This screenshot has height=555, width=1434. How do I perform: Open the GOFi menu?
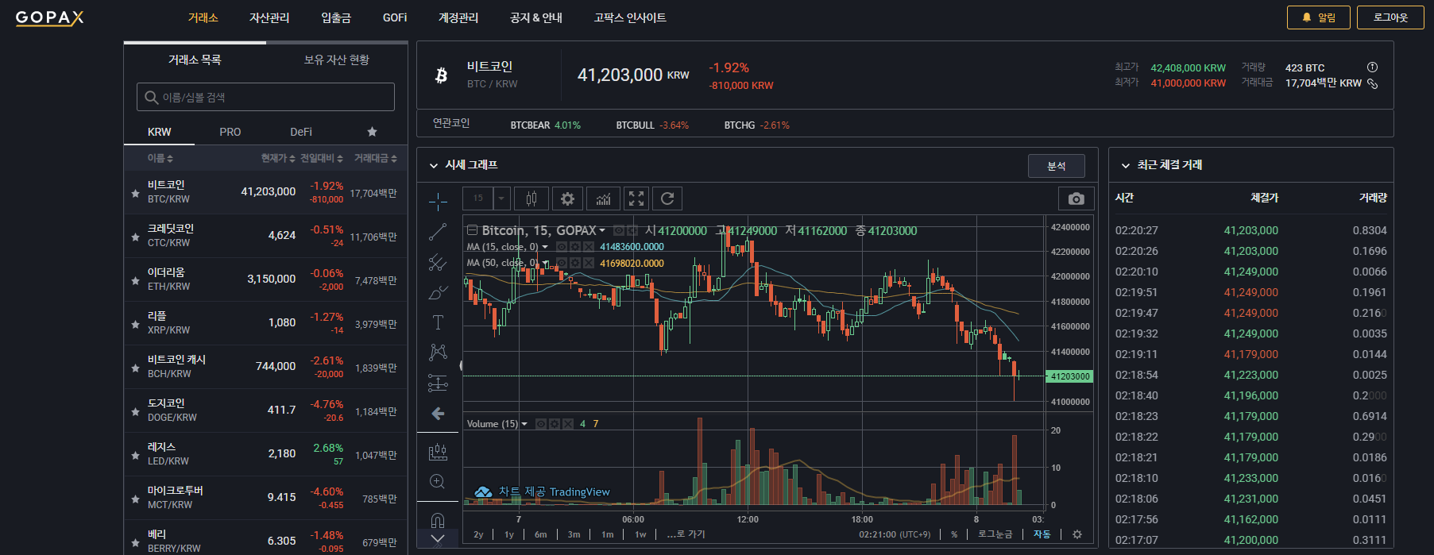[x=395, y=17]
